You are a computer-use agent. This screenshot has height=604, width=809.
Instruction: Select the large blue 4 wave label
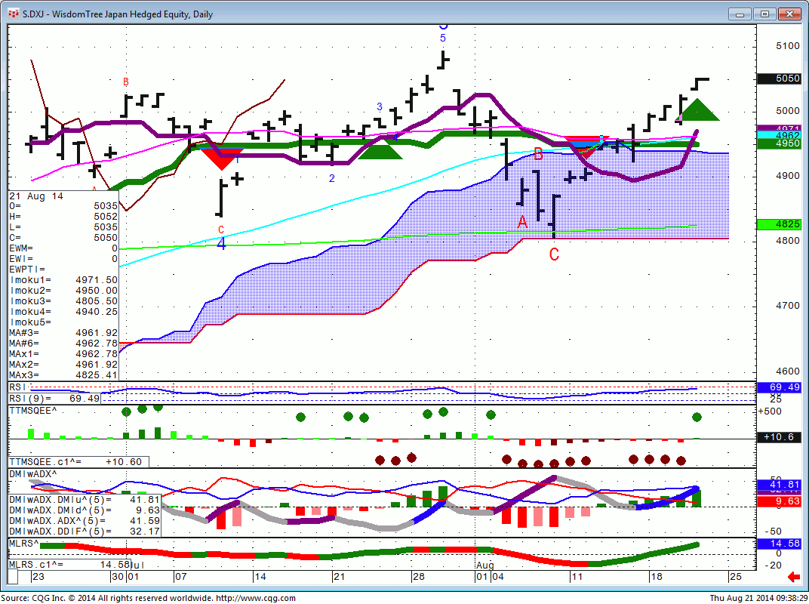coord(221,244)
